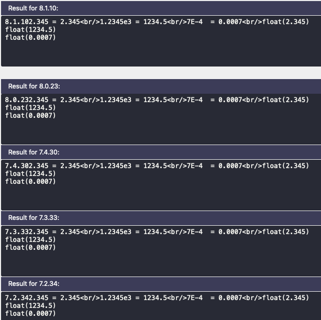Click the Result for 8.1.10 header
The width and height of the screenshot is (321, 320).
click(161, 8)
